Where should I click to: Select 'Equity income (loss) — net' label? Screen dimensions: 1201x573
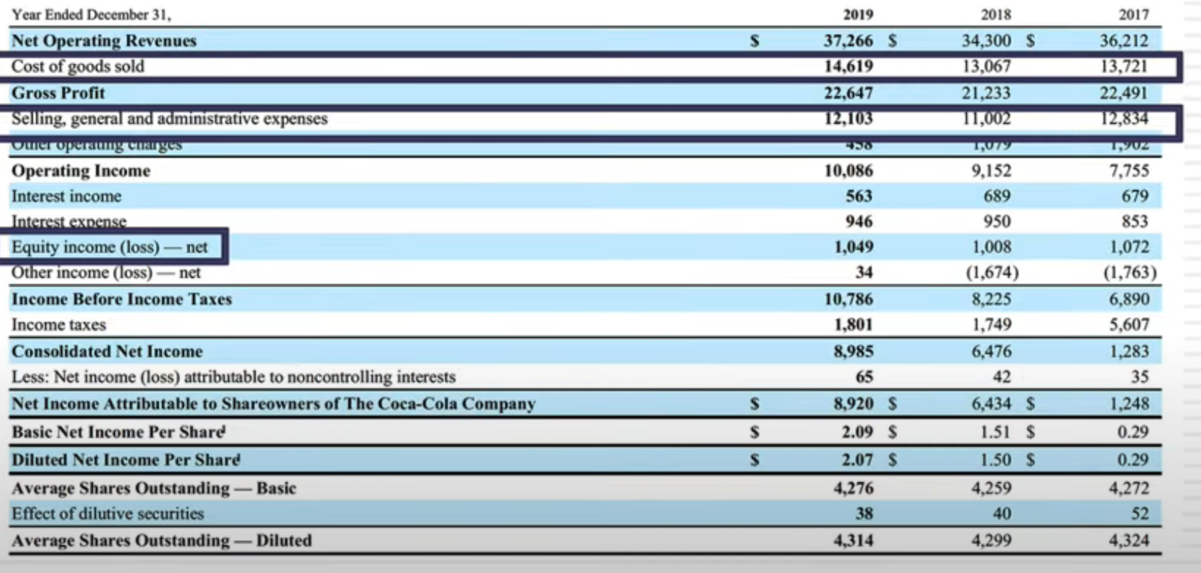109,247
